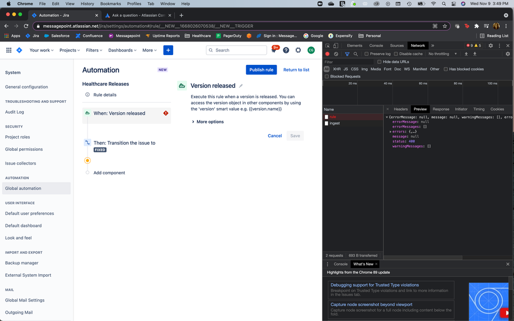The height and width of the screenshot is (321, 514).
Task: Click the Jira Search field
Action: (236, 50)
